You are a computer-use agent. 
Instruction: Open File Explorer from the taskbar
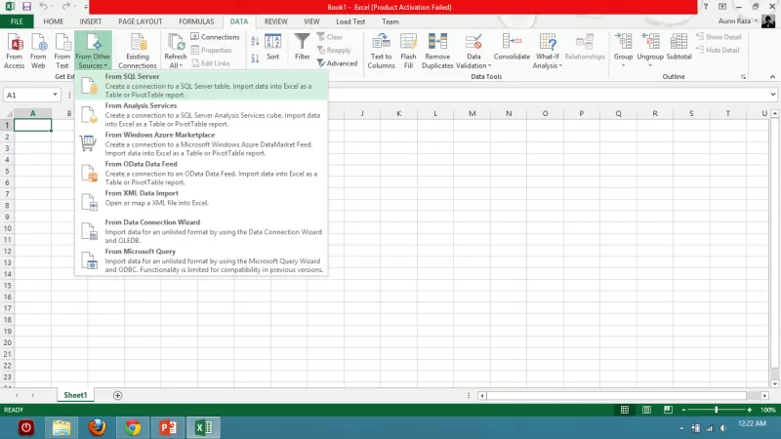click(x=62, y=427)
